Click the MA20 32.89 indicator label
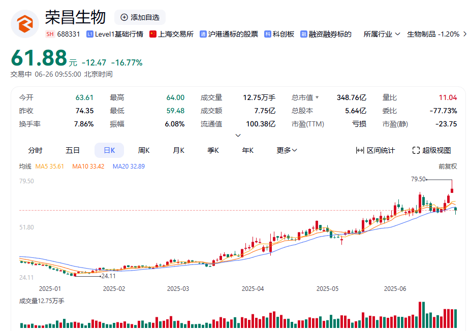The width and height of the screenshot is (470, 331). 129,166
